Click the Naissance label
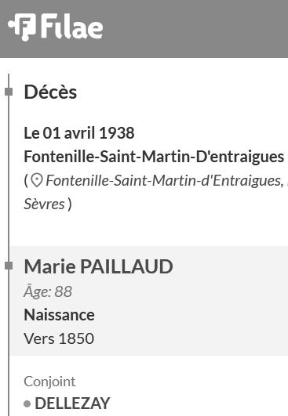This screenshot has width=288, height=416. pos(59,315)
